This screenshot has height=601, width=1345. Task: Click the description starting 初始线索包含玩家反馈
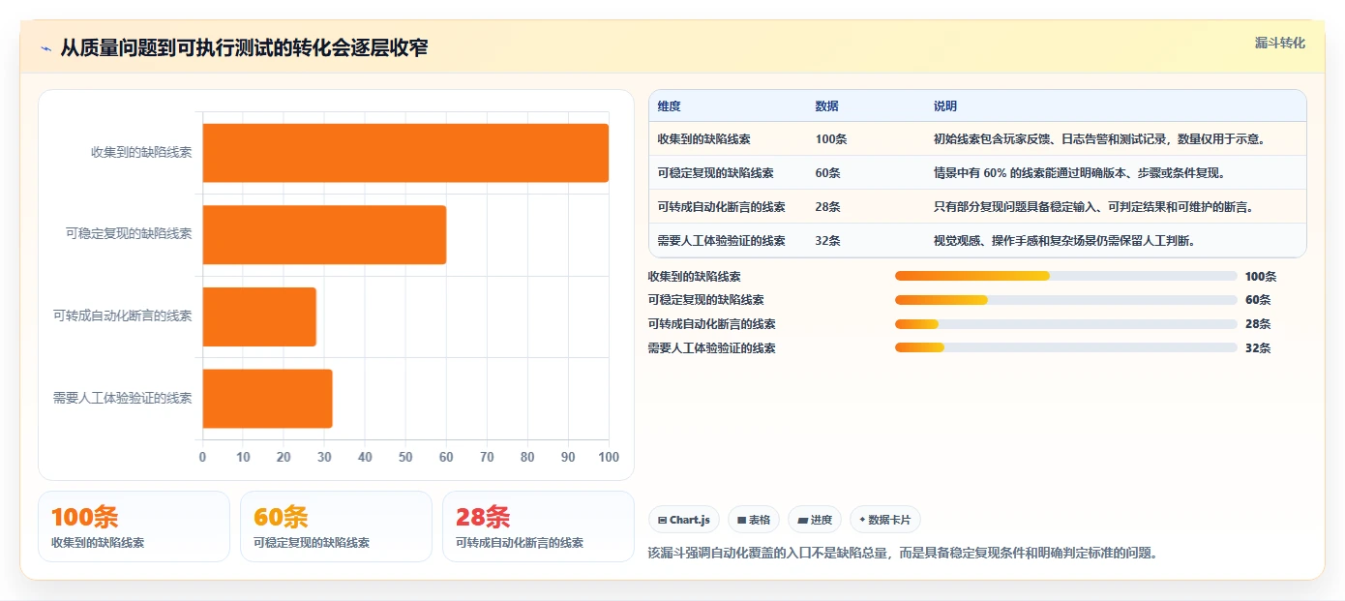pyautogui.click(x=1099, y=139)
